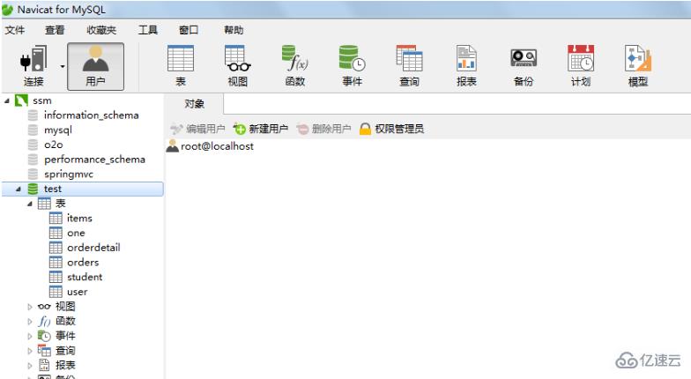Click the 连接 (Connection) toolbar icon
This screenshot has height=379, width=691.
(33, 65)
